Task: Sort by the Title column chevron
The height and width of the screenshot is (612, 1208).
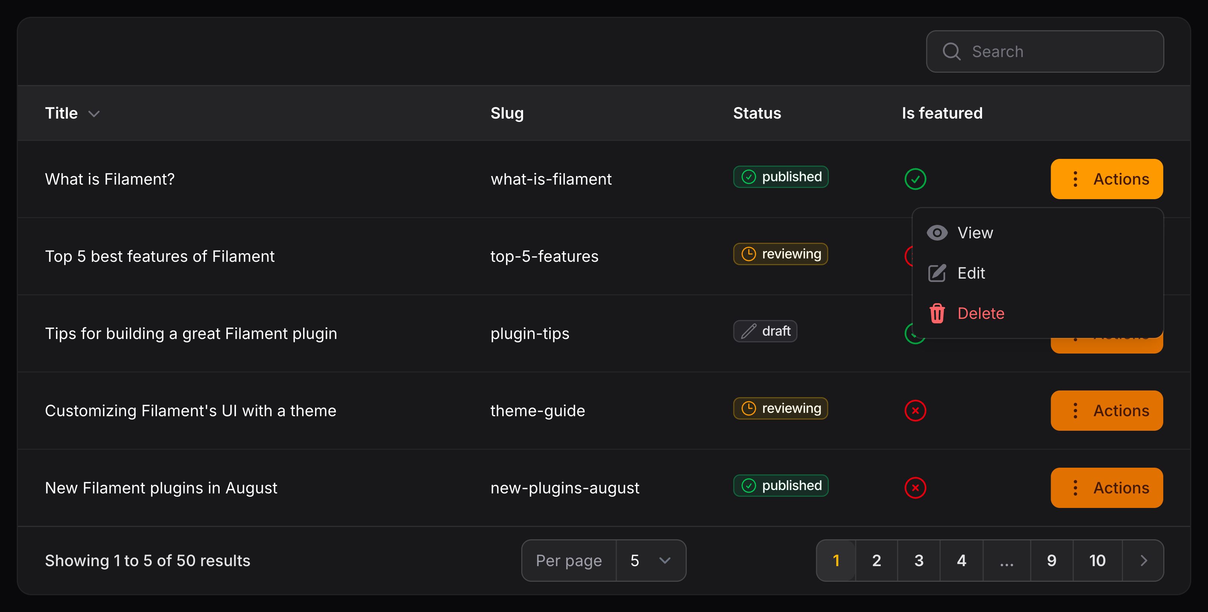Action: [94, 114]
